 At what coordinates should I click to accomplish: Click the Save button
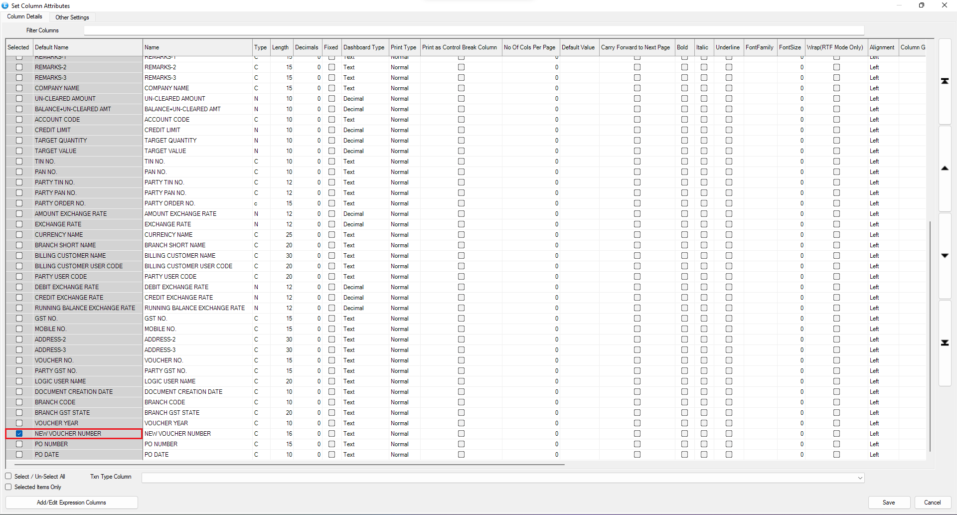(x=889, y=503)
